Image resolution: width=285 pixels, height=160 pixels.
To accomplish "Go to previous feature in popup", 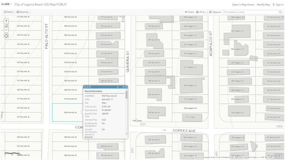I will click(x=117, y=87).
